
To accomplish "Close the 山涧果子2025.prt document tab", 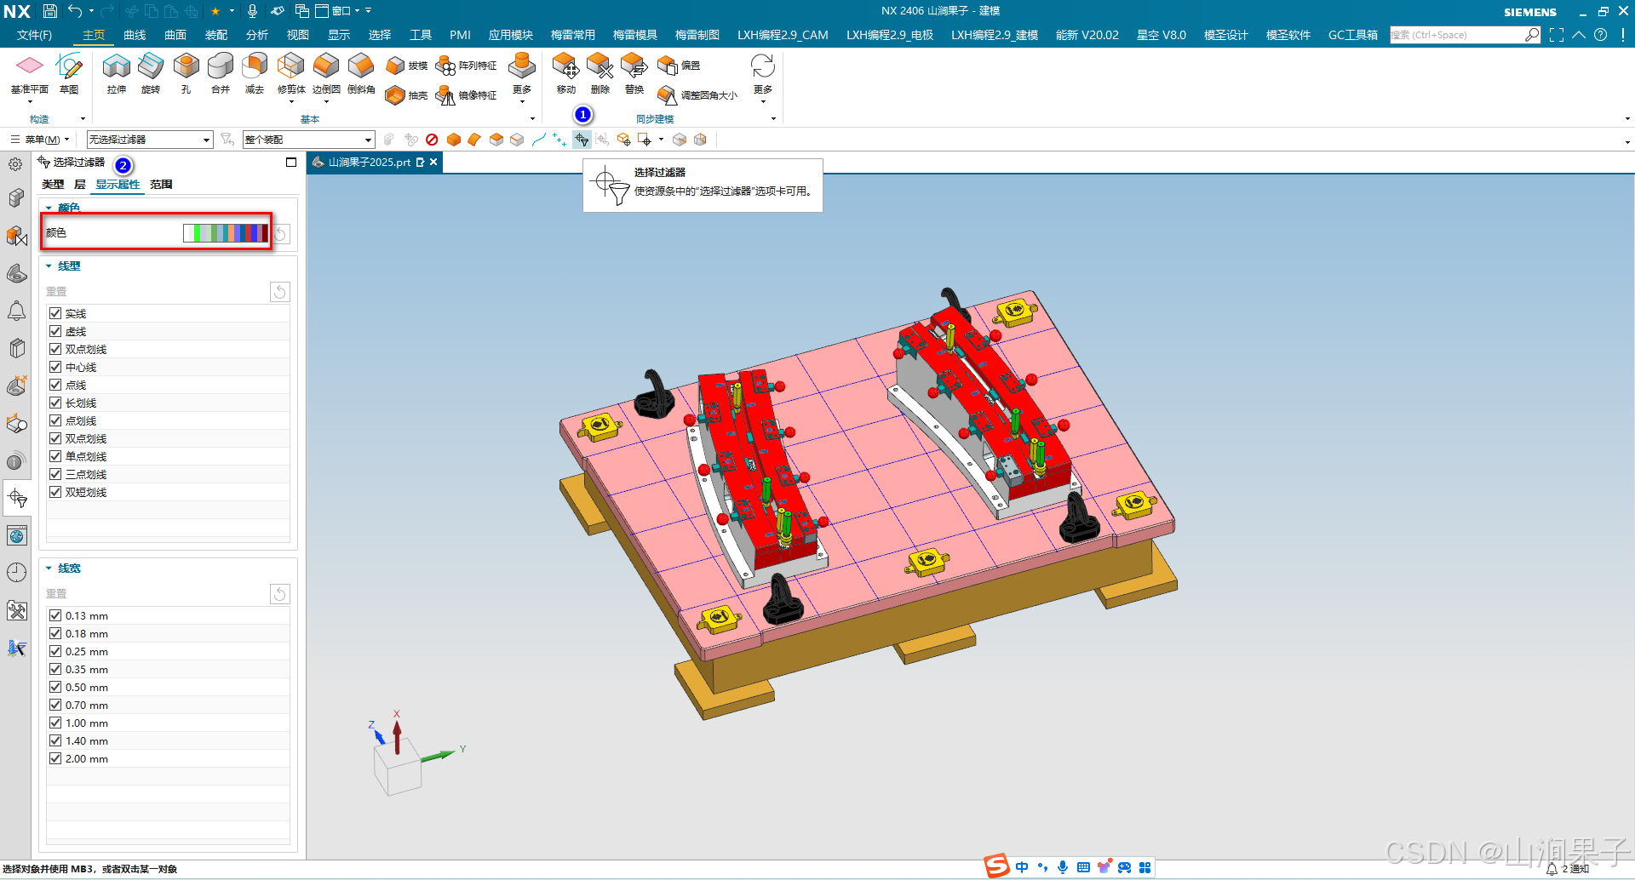I will point(433,162).
